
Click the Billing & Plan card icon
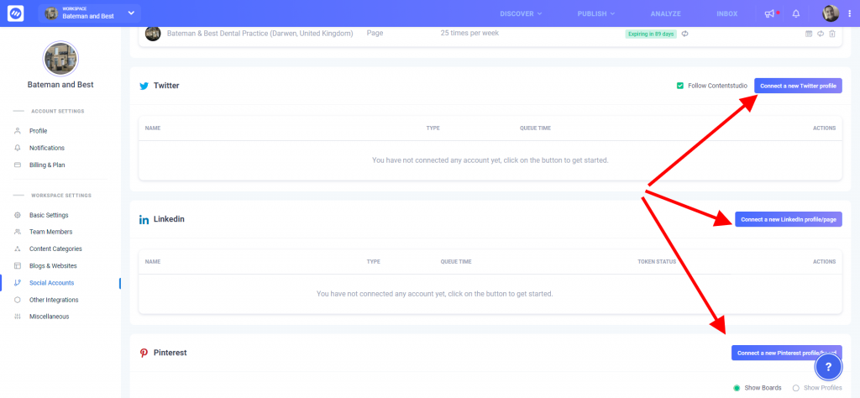18,165
